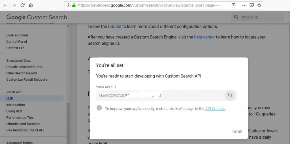Follow the tutorial link

[x=114, y=26]
